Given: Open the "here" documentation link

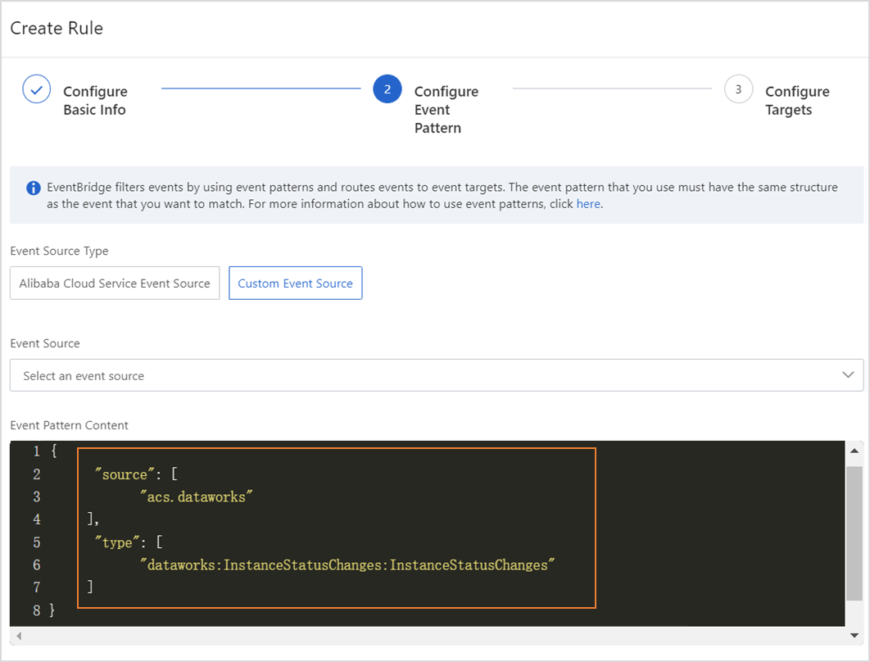Looking at the screenshot, I should click(x=588, y=204).
